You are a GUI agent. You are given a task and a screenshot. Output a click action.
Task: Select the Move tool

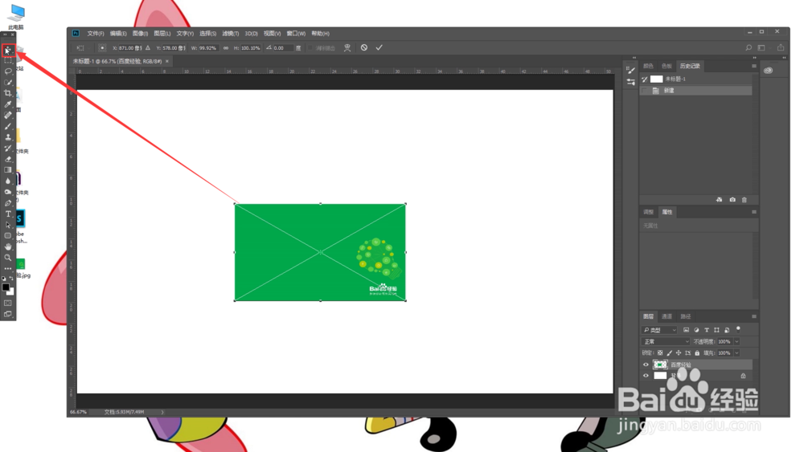click(8, 50)
